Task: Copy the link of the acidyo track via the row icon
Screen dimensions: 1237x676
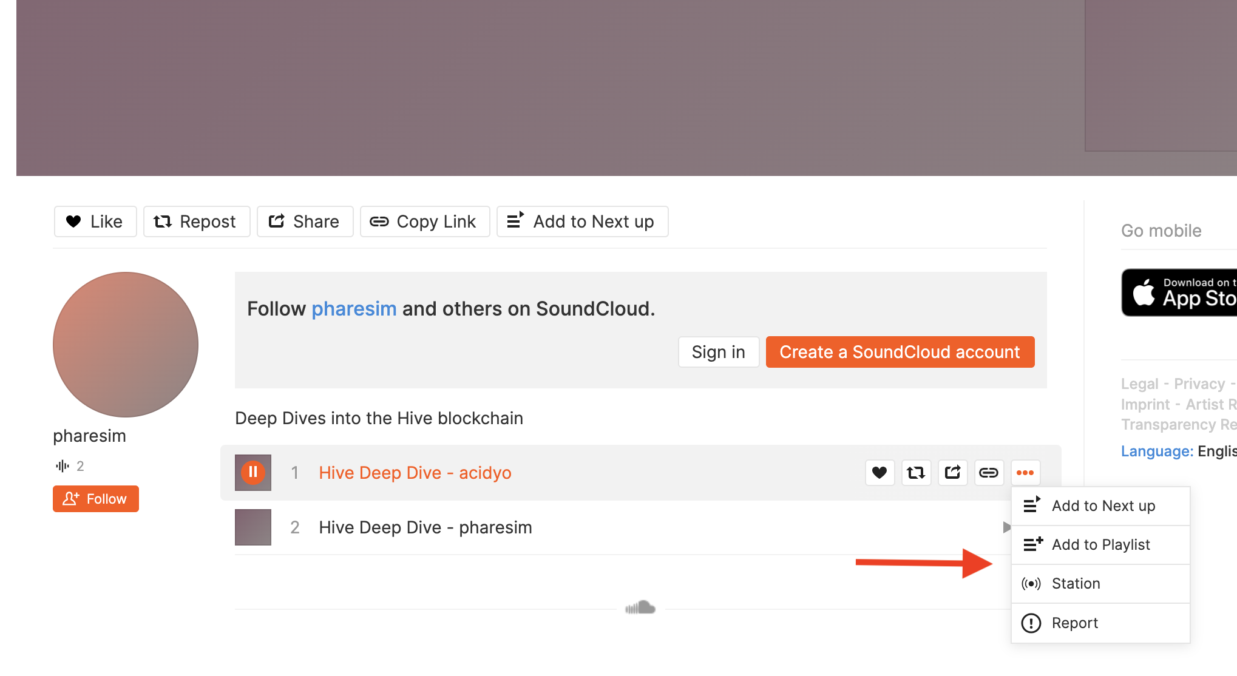Action: 989,473
